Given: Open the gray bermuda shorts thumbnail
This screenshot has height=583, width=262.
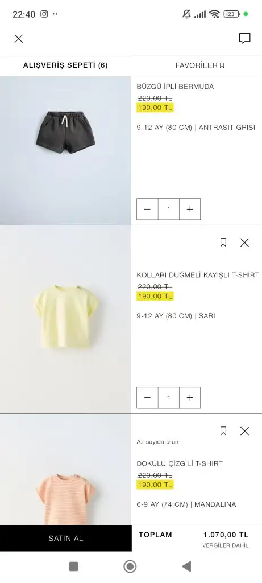Looking at the screenshot, I should tap(65, 150).
